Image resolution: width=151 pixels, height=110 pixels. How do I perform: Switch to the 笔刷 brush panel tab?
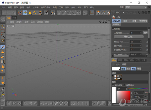pyautogui.click(x=126, y=60)
